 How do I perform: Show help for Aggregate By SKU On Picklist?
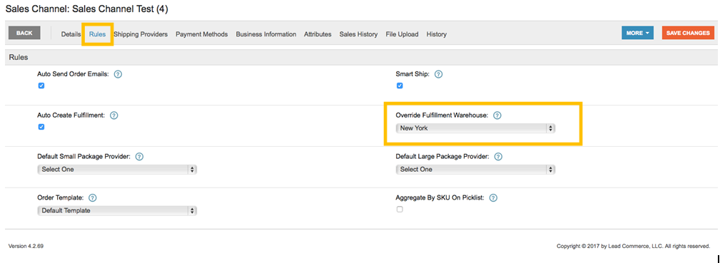(493, 198)
